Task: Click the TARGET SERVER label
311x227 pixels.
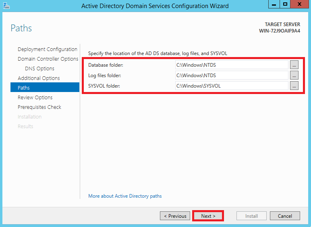Action: coord(282,25)
